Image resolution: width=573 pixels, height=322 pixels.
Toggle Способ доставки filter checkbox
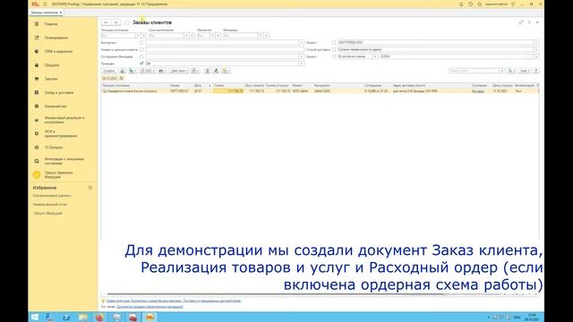(334, 50)
